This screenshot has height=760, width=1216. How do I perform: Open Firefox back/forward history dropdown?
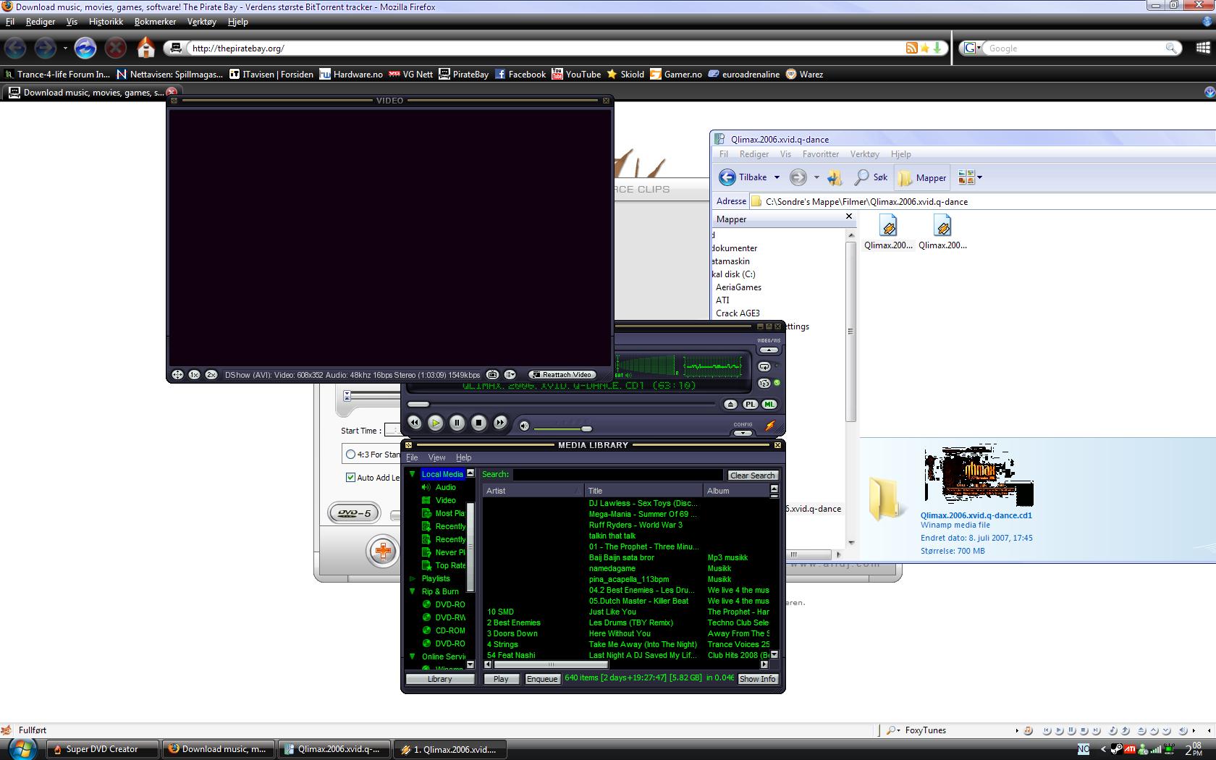point(65,48)
